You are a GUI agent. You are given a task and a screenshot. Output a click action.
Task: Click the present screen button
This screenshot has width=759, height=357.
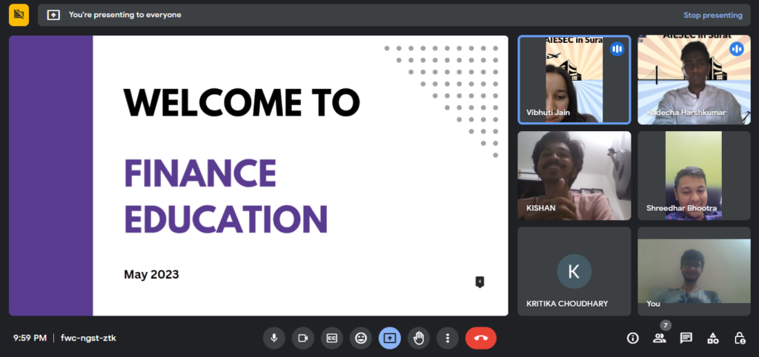pos(390,338)
